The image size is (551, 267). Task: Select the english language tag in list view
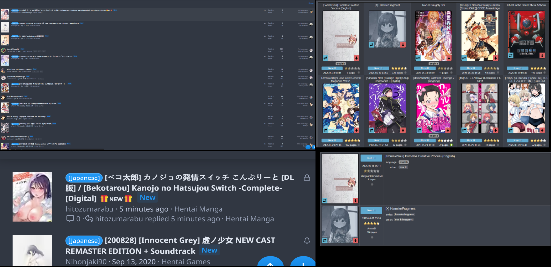[403, 162]
